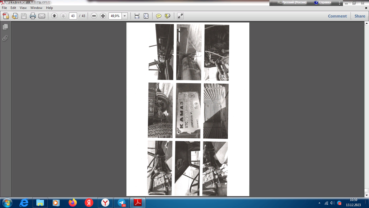The image size is (369, 208).
Task: Zoom in with the plus button
Action: tap(103, 16)
